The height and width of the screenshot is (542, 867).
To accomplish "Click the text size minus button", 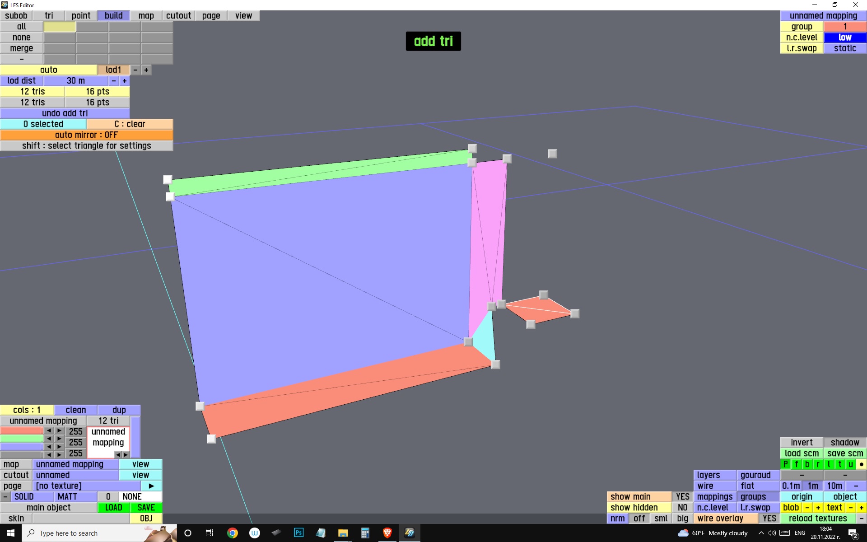I will [850, 508].
